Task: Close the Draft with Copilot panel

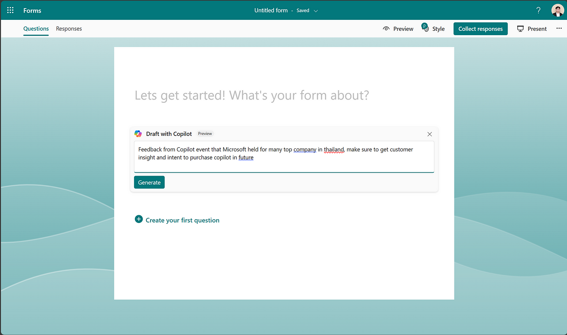Action: point(430,134)
